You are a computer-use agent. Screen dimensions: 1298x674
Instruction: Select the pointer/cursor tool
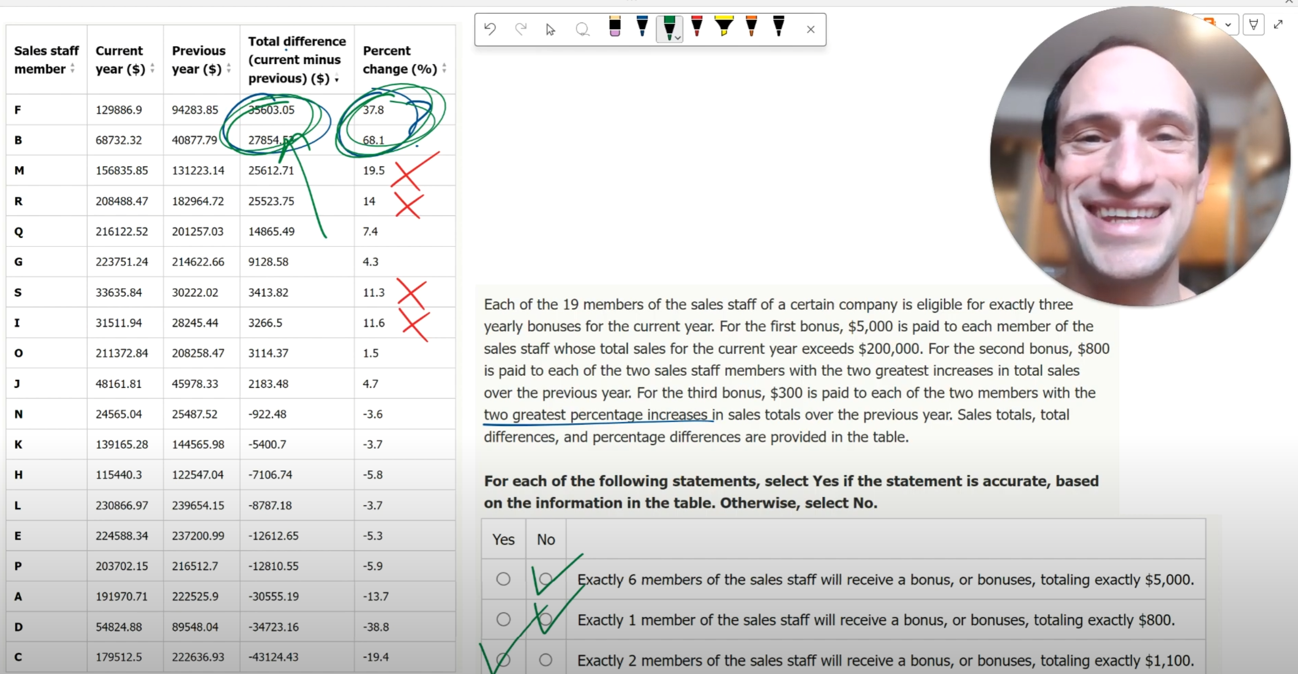point(550,30)
